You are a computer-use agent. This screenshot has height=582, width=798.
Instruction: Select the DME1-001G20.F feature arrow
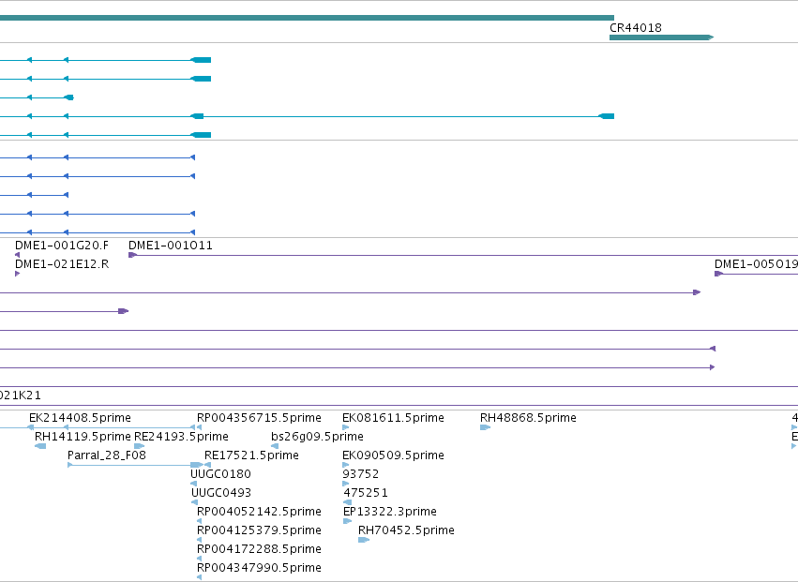[x=17, y=255]
